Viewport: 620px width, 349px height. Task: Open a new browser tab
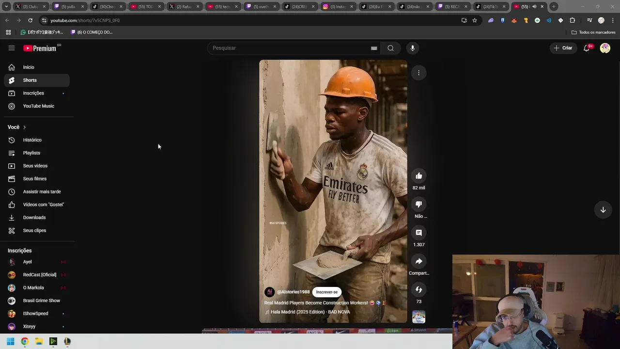click(554, 7)
